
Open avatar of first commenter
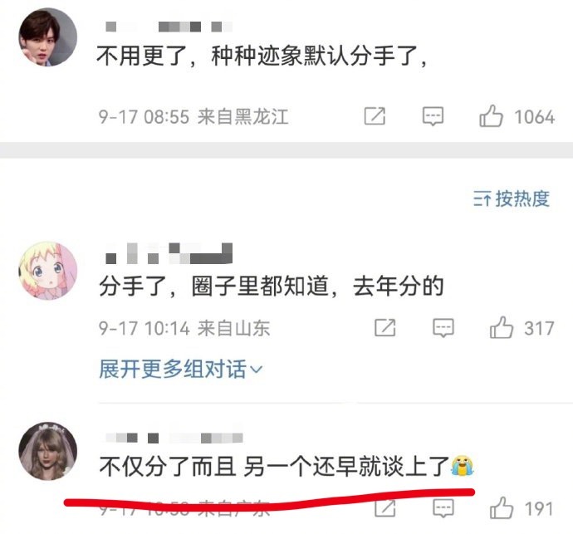point(48,37)
